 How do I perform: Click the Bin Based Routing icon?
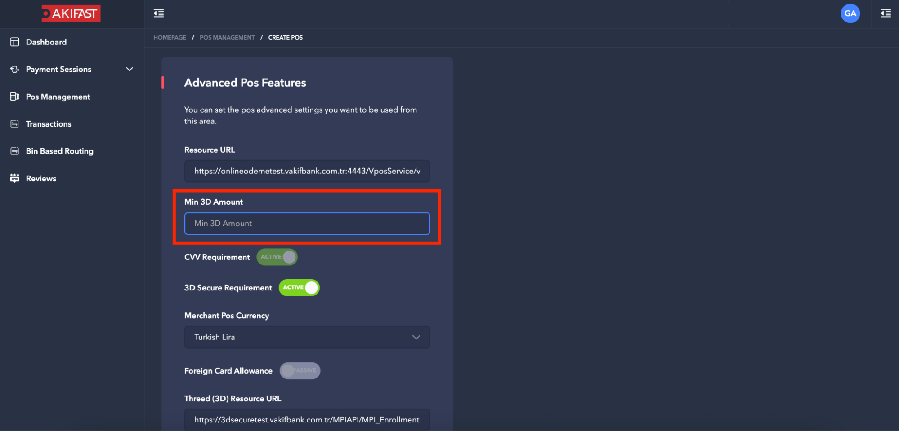click(15, 151)
